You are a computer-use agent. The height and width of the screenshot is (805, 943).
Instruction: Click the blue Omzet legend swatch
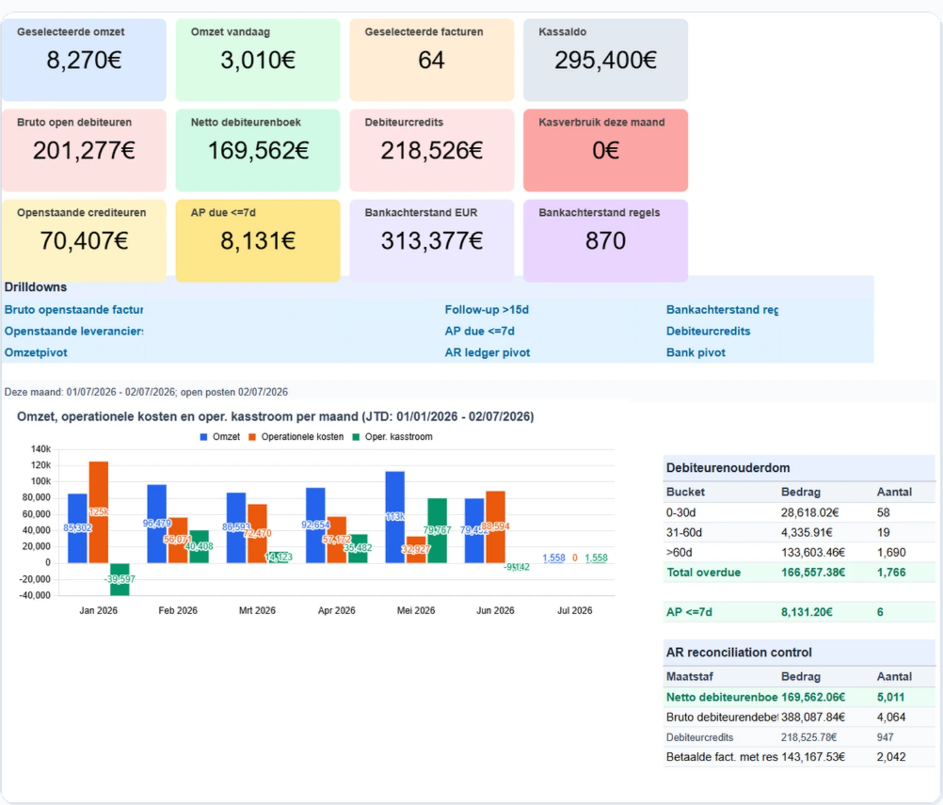pos(203,437)
